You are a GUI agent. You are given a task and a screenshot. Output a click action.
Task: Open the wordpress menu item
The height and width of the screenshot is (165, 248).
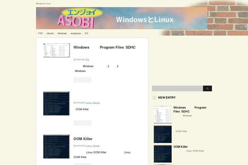click(x=76, y=33)
